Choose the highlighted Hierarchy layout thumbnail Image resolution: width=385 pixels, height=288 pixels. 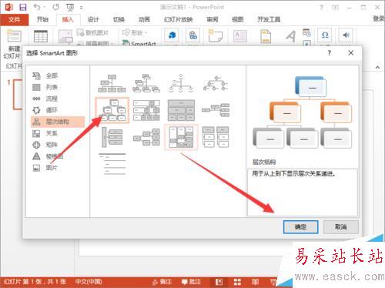(112, 110)
